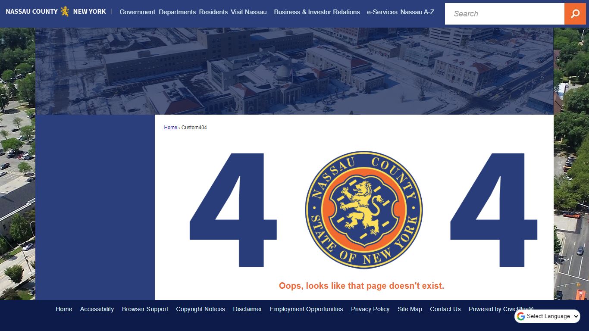Open Business & Investor Relations menu

[317, 12]
